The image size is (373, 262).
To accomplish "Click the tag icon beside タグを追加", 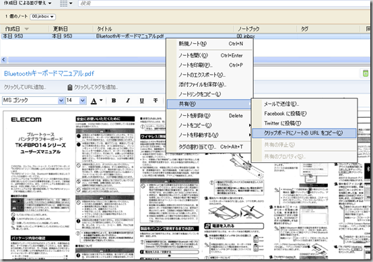I will pos(70,88).
